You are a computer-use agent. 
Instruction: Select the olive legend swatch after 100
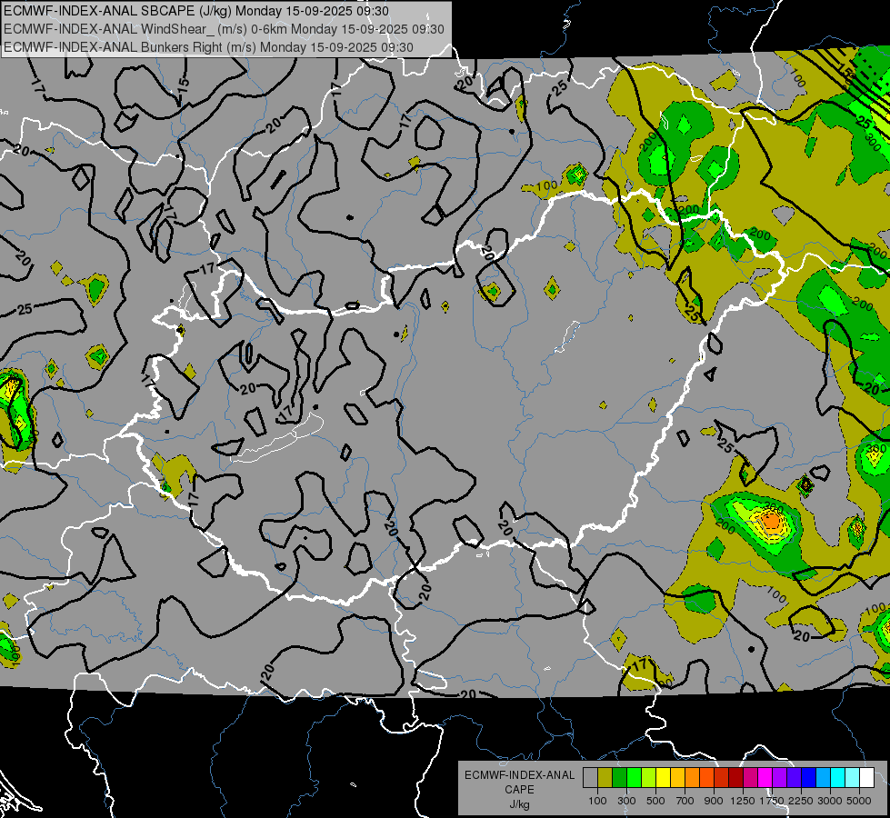605,777
